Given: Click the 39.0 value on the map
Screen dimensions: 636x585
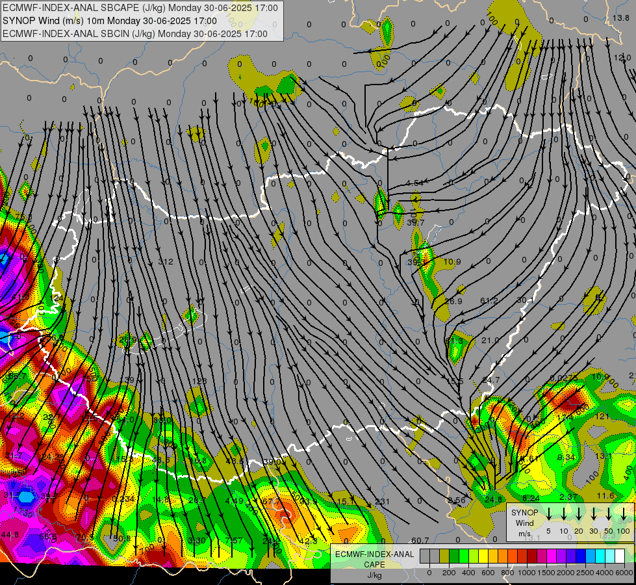Looking at the screenshot, I should (272, 461).
